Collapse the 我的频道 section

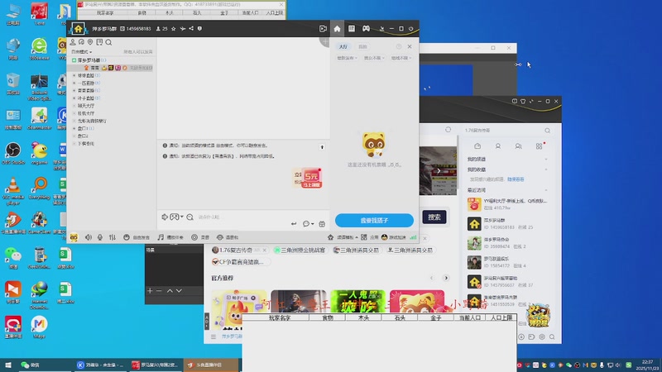[546, 160]
